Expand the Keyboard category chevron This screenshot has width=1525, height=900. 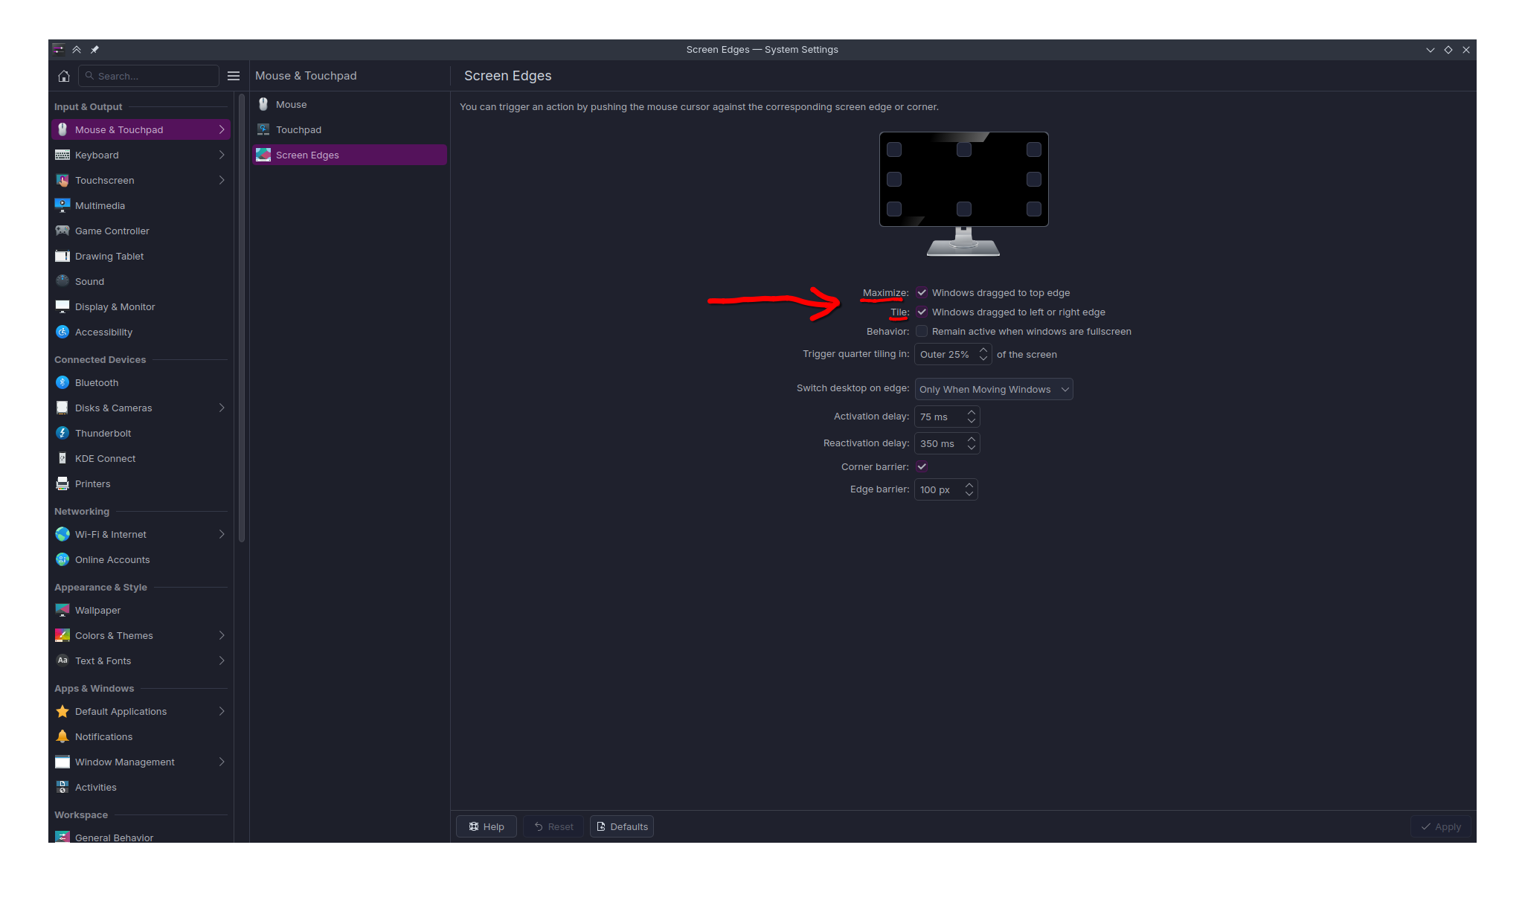click(222, 155)
